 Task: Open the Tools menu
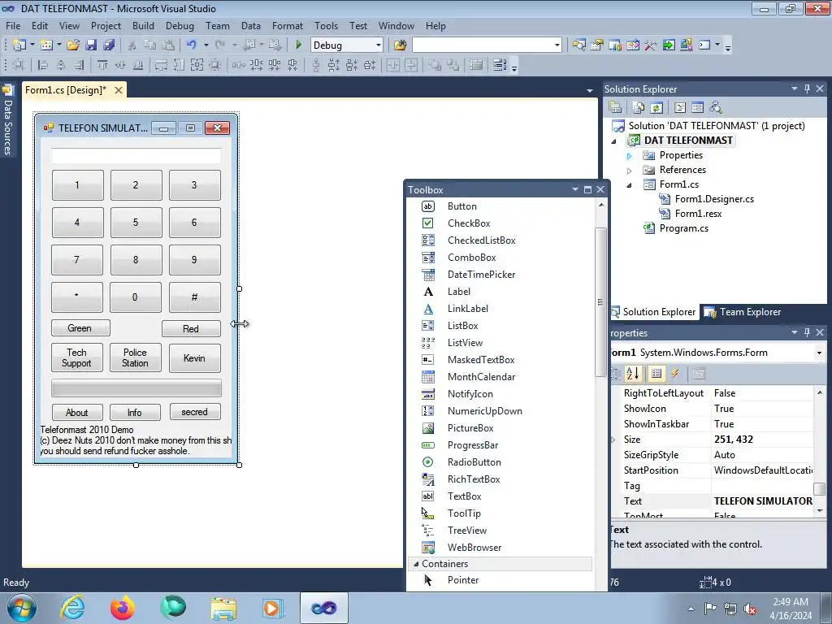coord(326,25)
